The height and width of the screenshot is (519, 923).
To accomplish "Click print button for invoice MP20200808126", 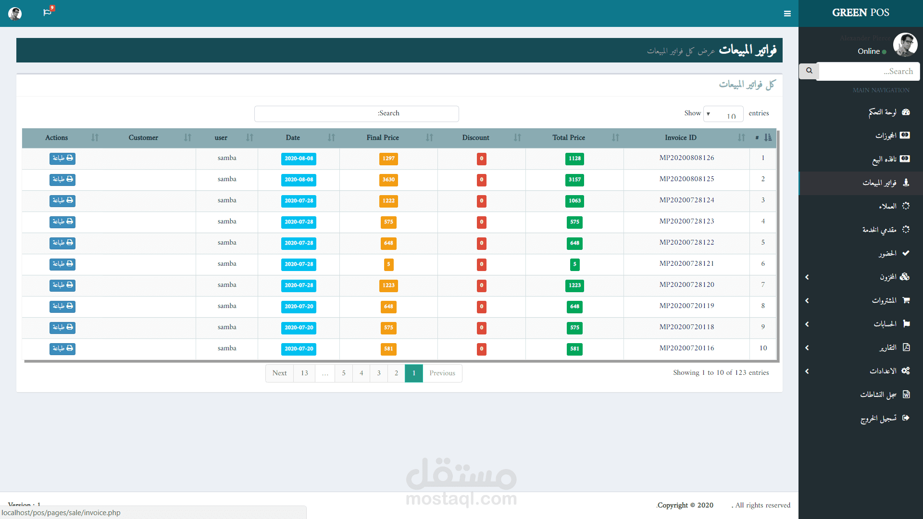I will (x=62, y=159).
